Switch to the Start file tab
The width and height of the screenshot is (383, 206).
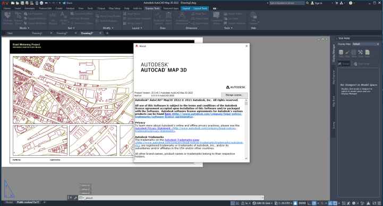pyautogui.click(x=10, y=33)
